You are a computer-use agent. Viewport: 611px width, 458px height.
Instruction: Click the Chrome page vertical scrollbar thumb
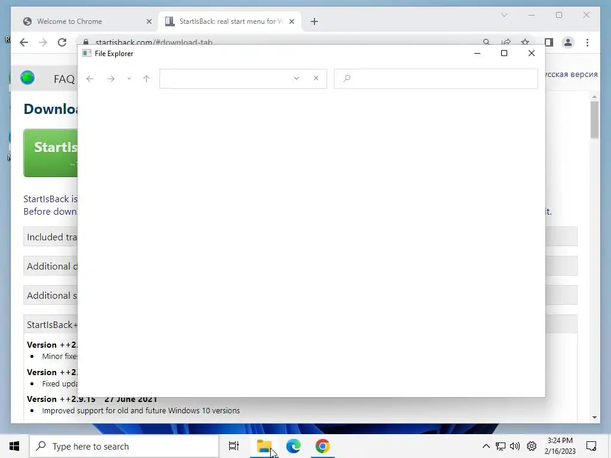click(x=594, y=119)
